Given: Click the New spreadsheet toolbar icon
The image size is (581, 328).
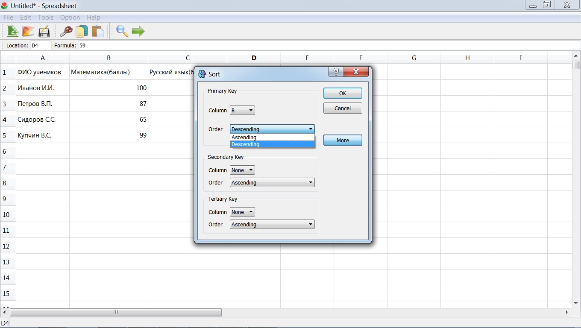Looking at the screenshot, I should click(12, 31).
